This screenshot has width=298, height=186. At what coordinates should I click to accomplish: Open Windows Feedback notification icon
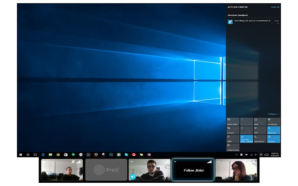[x=230, y=22]
